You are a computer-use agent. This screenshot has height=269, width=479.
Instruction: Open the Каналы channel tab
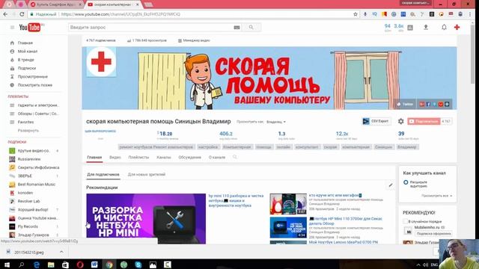[x=164, y=158]
